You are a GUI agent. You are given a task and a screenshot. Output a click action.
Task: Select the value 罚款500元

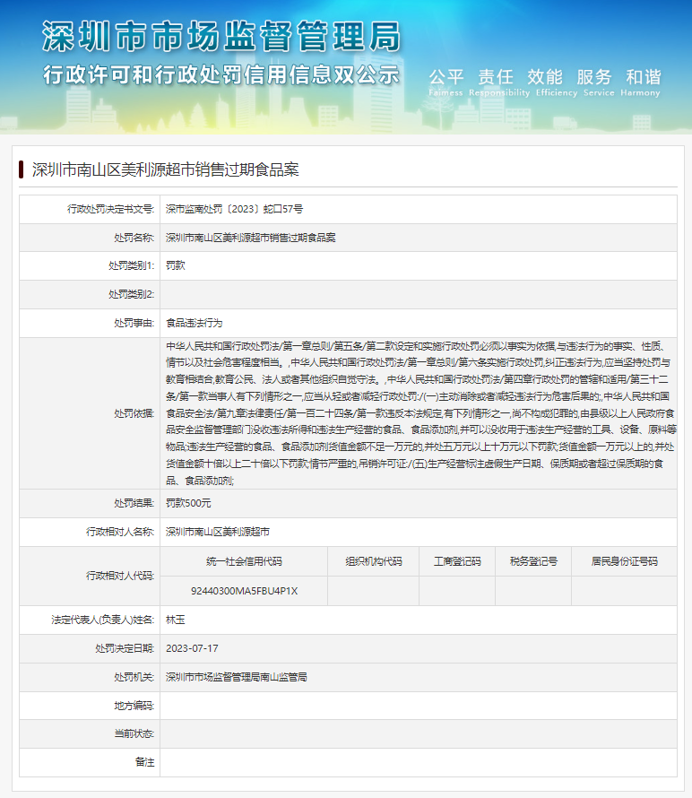pyautogui.click(x=188, y=503)
